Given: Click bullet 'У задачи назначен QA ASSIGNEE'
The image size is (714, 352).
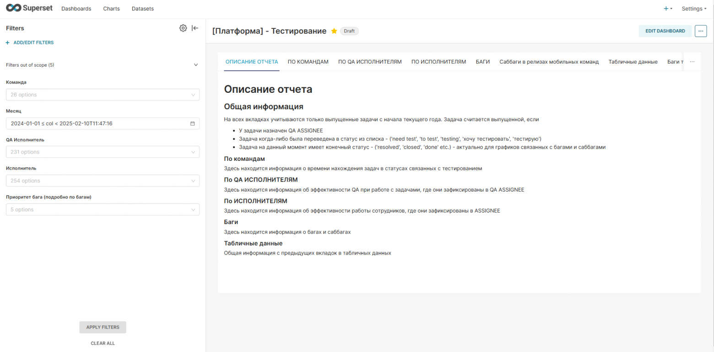Looking at the screenshot, I should [281, 130].
